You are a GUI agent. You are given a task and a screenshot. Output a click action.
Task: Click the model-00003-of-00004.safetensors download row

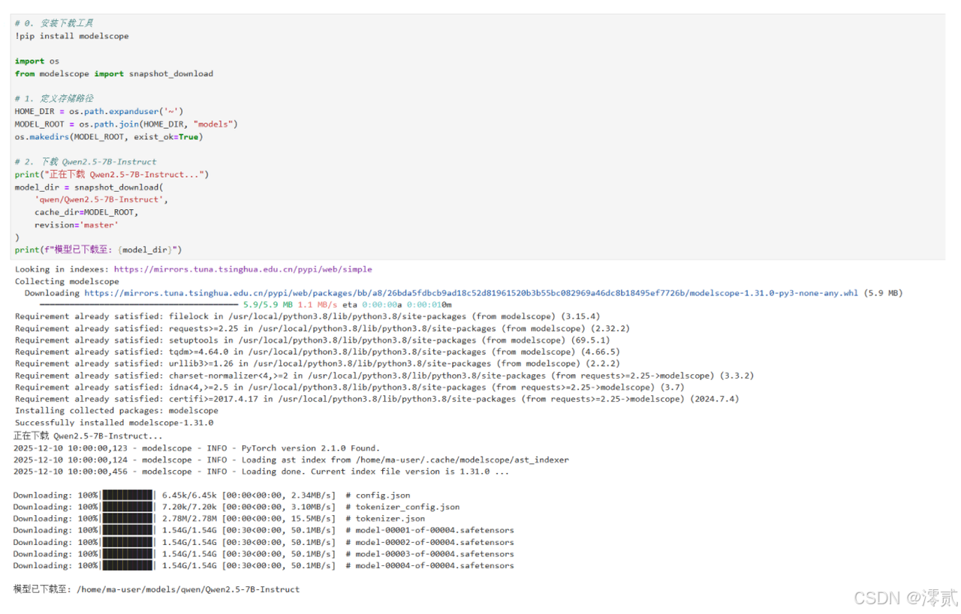pyautogui.click(x=264, y=554)
